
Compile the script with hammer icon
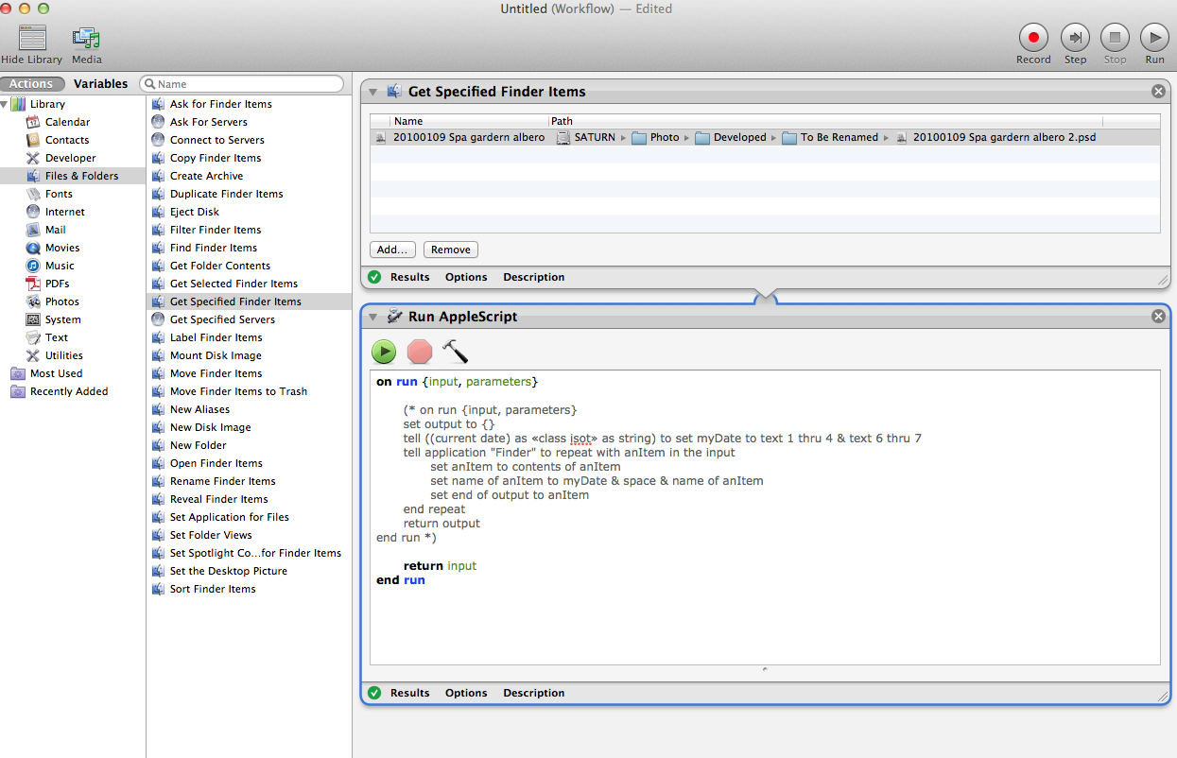(x=455, y=353)
